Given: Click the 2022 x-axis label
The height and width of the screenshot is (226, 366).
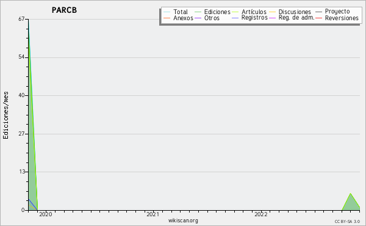Looking at the screenshot, I should tap(260, 214).
